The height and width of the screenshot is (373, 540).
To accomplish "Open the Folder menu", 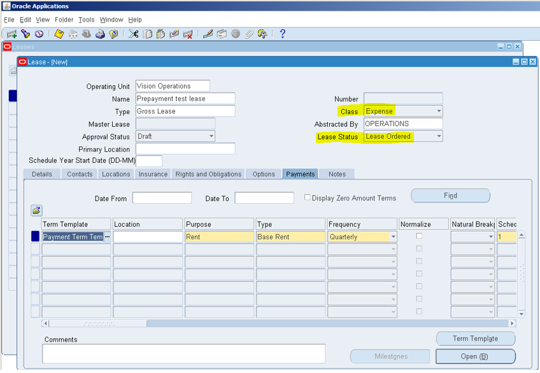I will point(64,20).
